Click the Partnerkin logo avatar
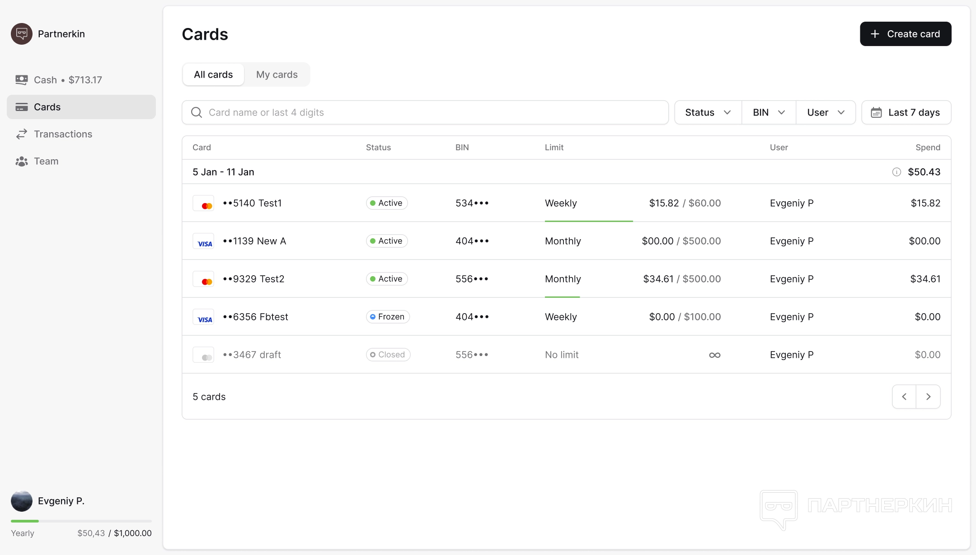This screenshot has width=976, height=555. click(22, 34)
